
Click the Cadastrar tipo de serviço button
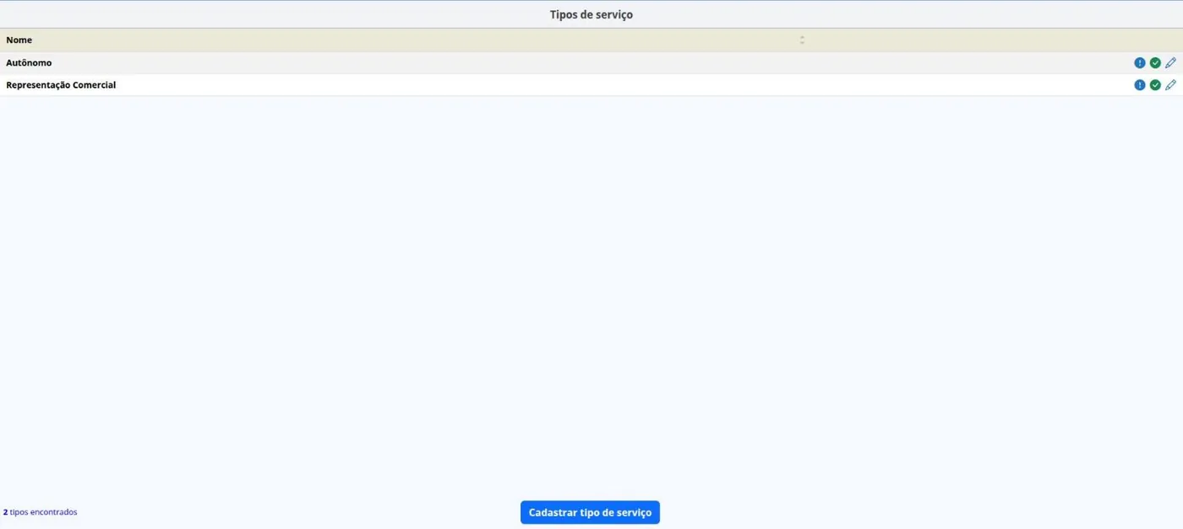tap(590, 512)
